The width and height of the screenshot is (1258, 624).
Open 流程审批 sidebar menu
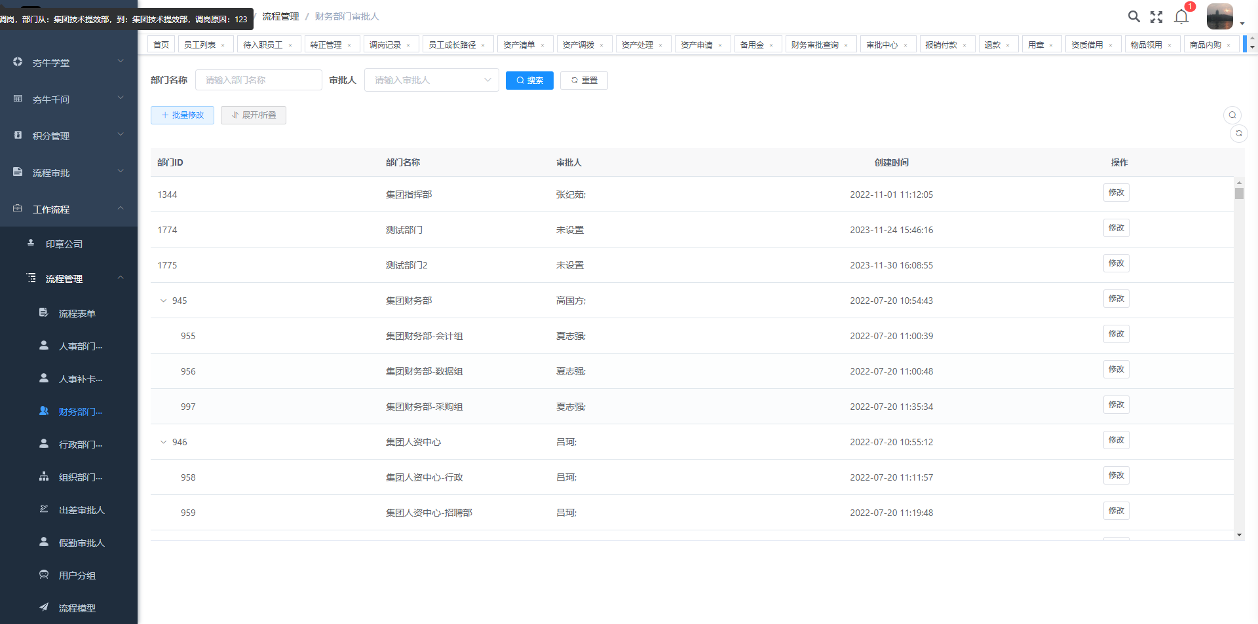(69, 172)
